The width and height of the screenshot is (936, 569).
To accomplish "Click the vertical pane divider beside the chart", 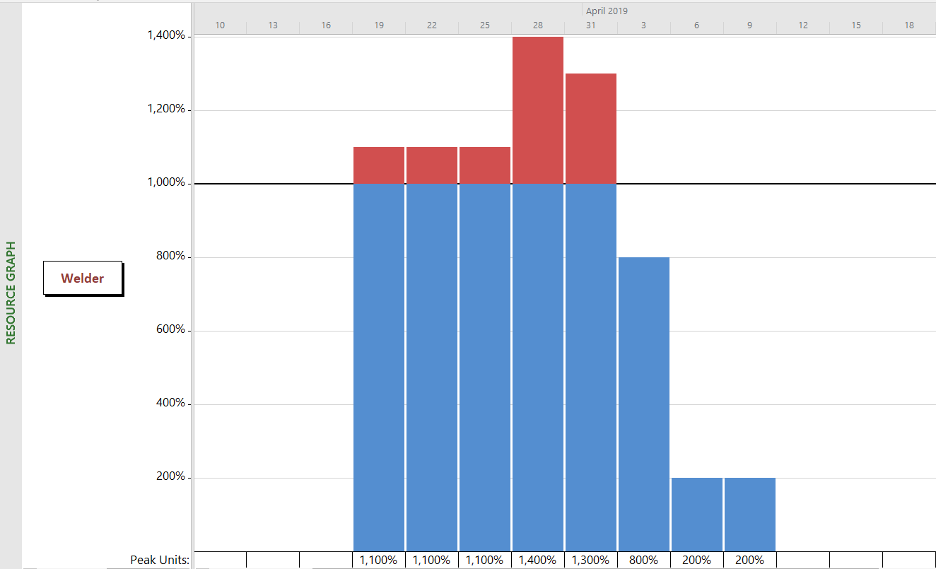I will [x=192, y=283].
